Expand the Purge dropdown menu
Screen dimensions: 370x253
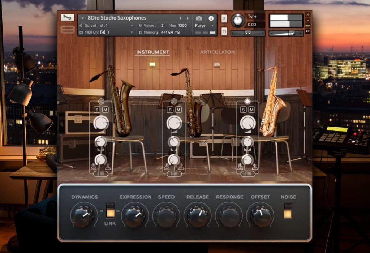click(205, 26)
